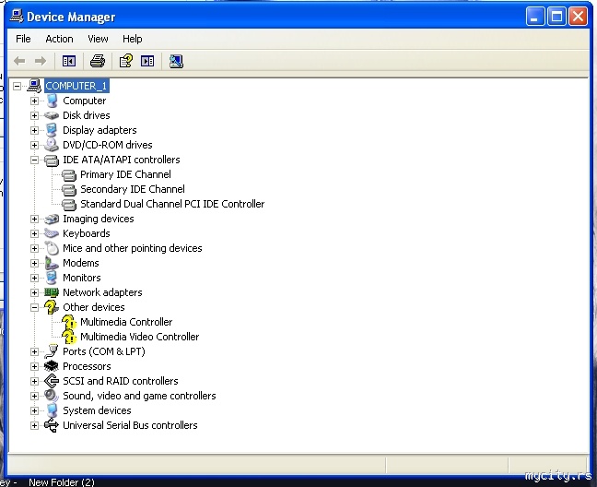Click the Device Manager title bar icon
The width and height of the screenshot is (597, 487).
click(x=17, y=16)
